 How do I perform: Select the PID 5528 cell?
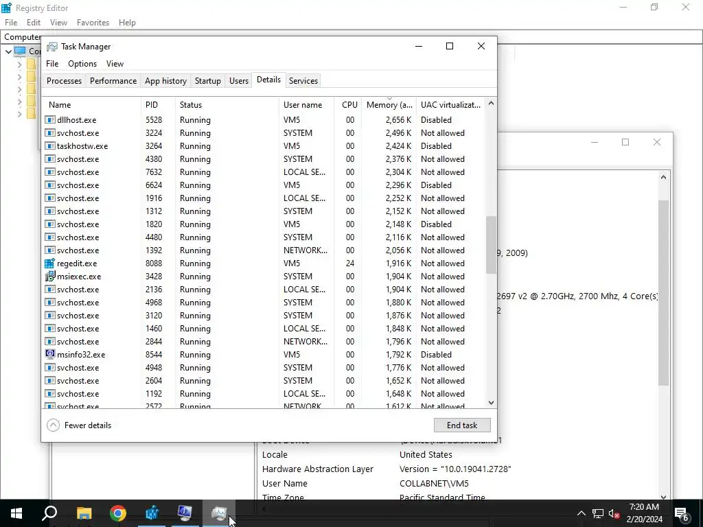(x=154, y=119)
